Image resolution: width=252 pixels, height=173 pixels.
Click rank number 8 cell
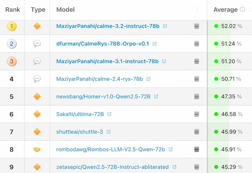(x=12, y=150)
